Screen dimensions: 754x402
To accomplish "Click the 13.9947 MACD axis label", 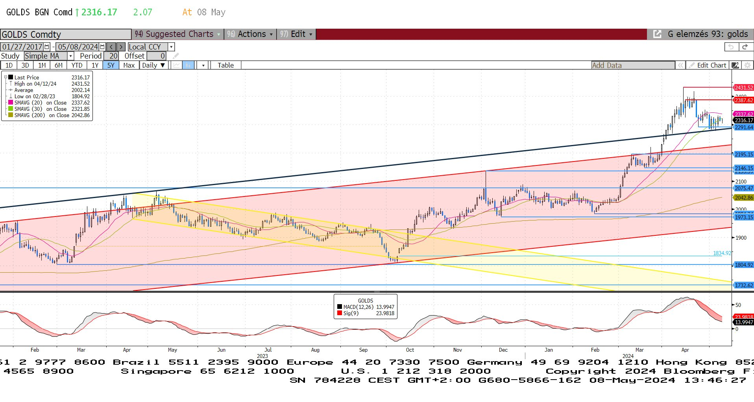I will click(x=744, y=322).
